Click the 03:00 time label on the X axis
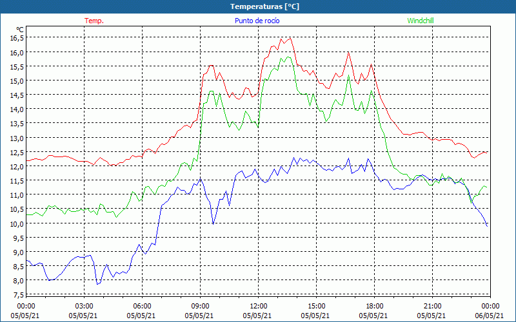 pyautogui.click(x=84, y=307)
